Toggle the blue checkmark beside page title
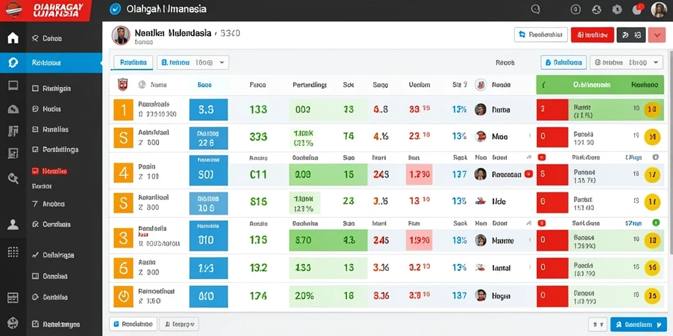This screenshot has height=336, width=673. pos(115,9)
